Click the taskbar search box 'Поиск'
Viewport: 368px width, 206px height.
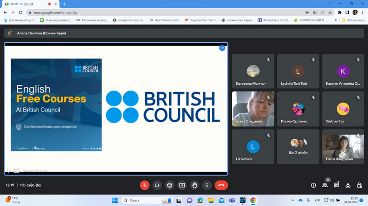[147, 200]
